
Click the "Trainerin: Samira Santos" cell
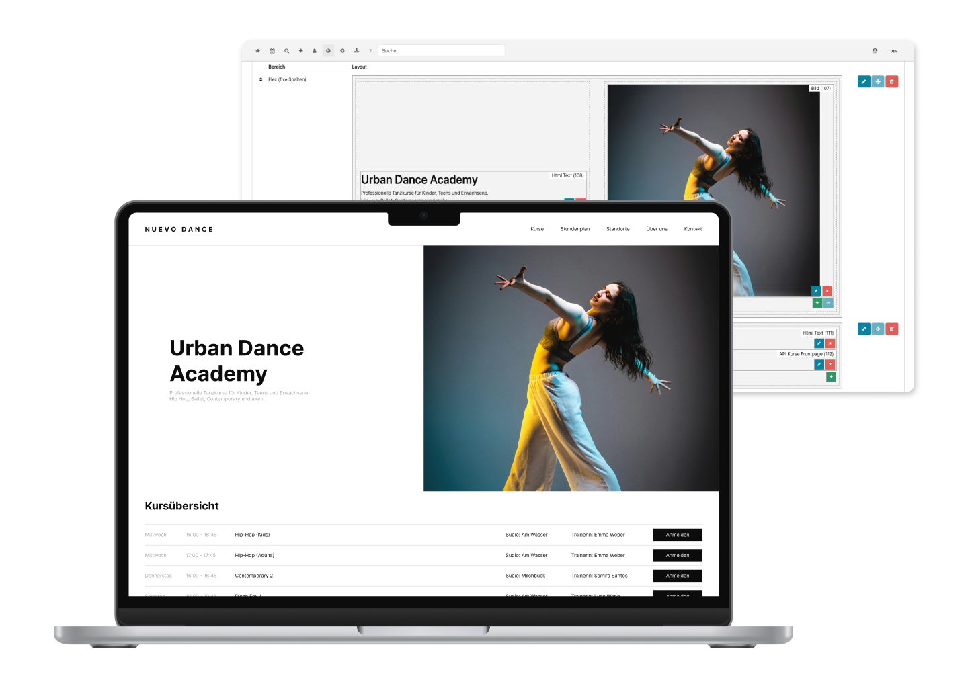(x=600, y=576)
